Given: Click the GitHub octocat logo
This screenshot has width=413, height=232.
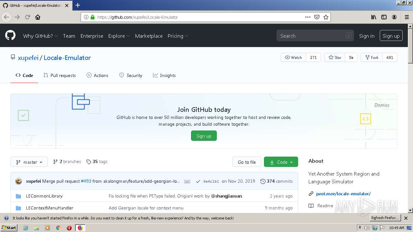Looking at the screenshot, I should [10, 35].
